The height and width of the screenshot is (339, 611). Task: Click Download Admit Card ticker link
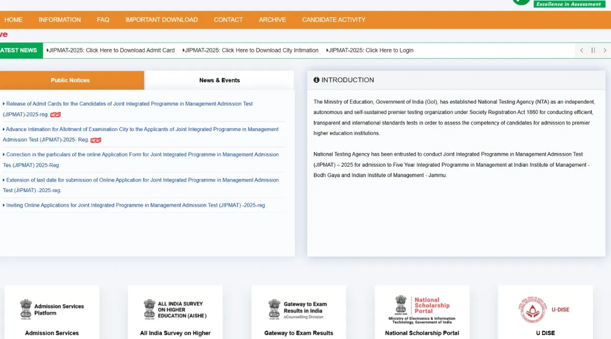pos(111,50)
